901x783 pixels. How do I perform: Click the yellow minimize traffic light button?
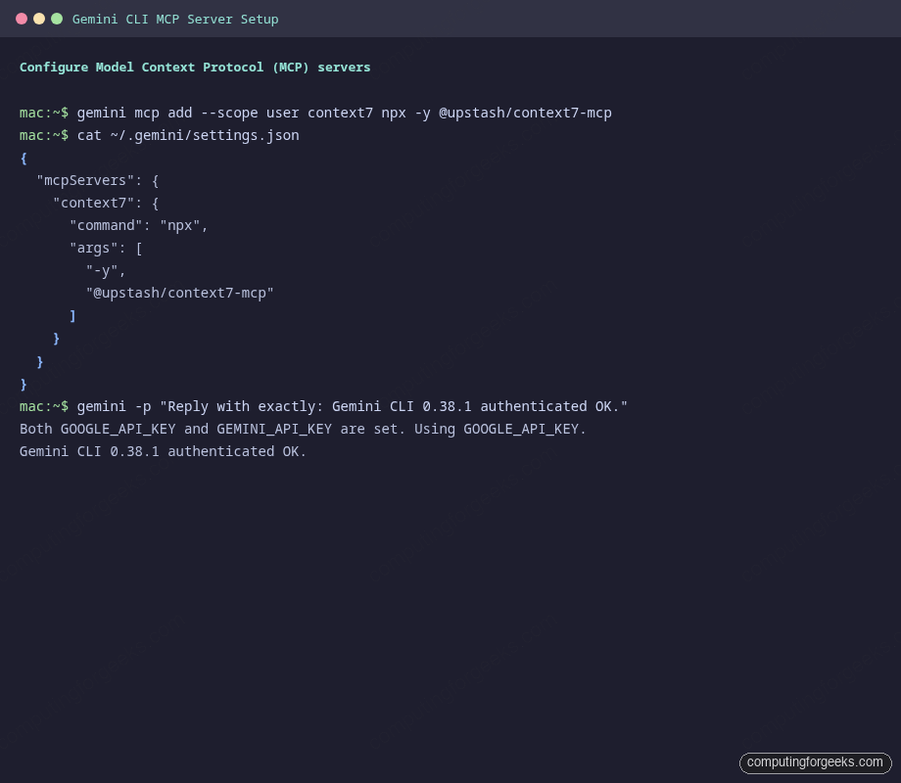click(x=40, y=18)
